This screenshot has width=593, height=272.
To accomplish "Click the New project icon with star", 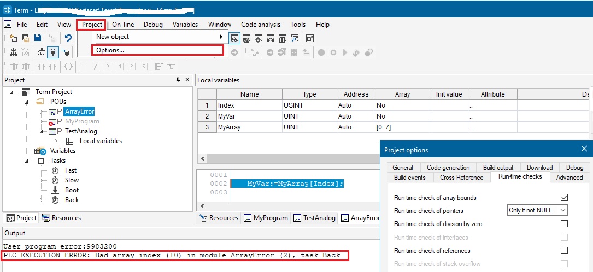I will click(x=14, y=38).
